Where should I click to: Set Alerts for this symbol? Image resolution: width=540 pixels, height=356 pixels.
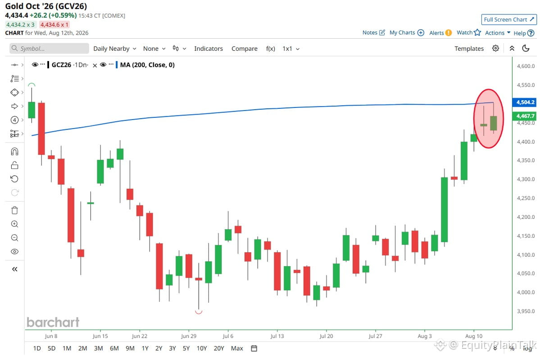pyautogui.click(x=440, y=33)
